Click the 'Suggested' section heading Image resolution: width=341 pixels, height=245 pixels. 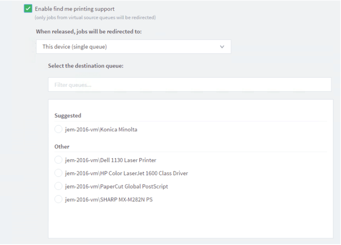[68, 116]
